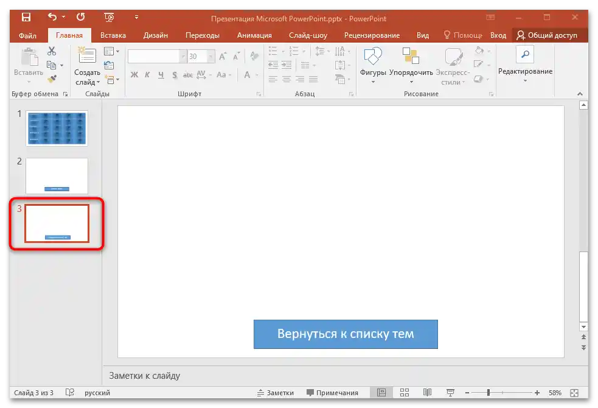598x408 pixels.
Task: Click the Cut (scissors) icon
Action: coord(52,51)
